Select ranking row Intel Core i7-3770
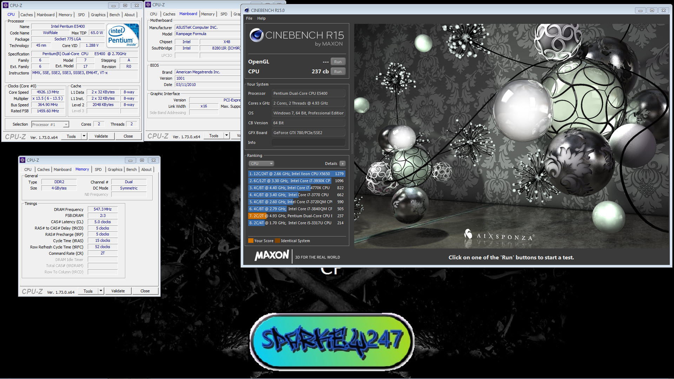The height and width of the screenshot is (379, 674). (297, 195)
